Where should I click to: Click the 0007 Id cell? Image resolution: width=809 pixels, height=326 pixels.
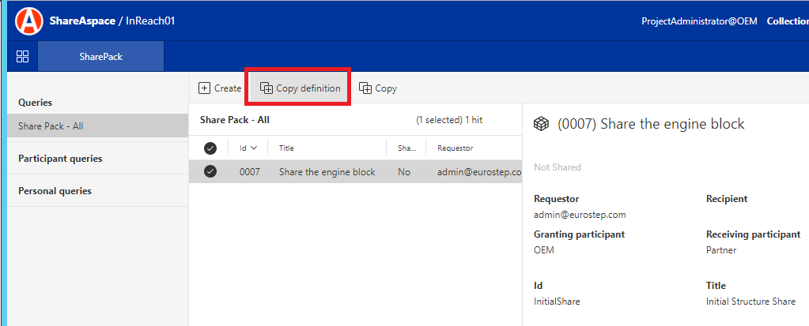pos(250,172)
